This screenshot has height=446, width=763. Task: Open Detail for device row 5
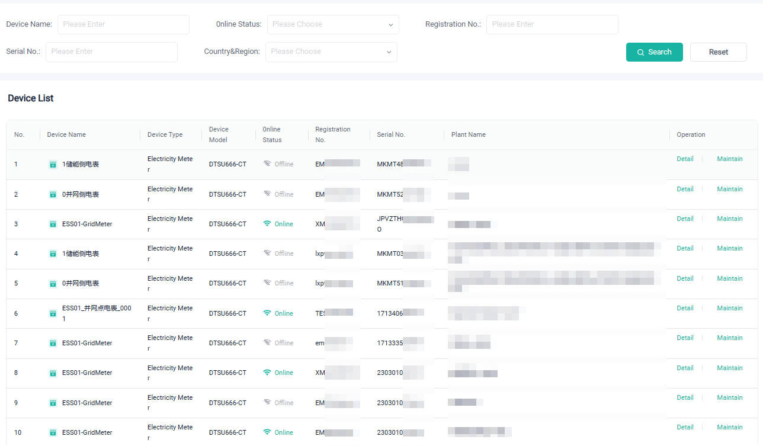[x=685, y=278]
